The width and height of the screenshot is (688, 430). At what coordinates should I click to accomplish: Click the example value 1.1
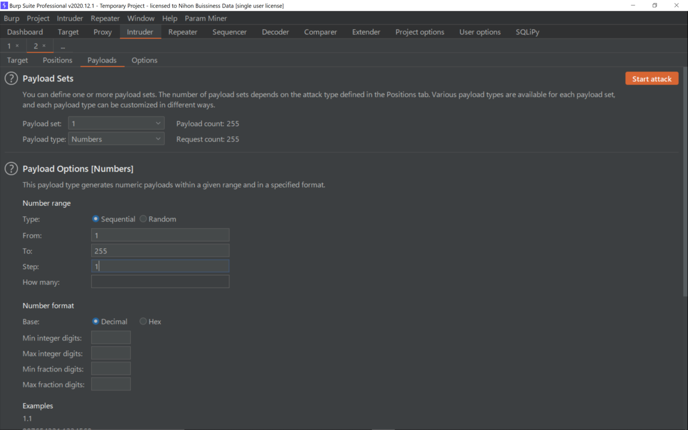28,419
